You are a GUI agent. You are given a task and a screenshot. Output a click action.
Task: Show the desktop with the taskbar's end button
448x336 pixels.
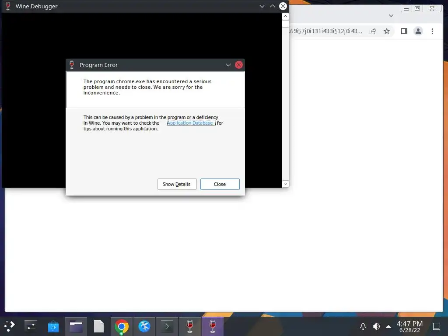pos(437,326)
